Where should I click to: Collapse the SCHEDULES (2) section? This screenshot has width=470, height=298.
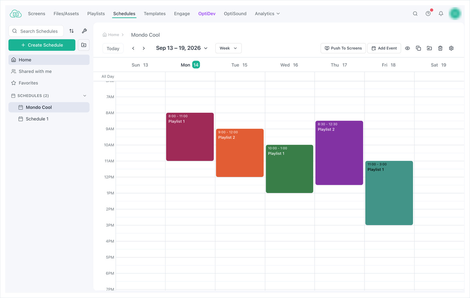tap(85, 96)
